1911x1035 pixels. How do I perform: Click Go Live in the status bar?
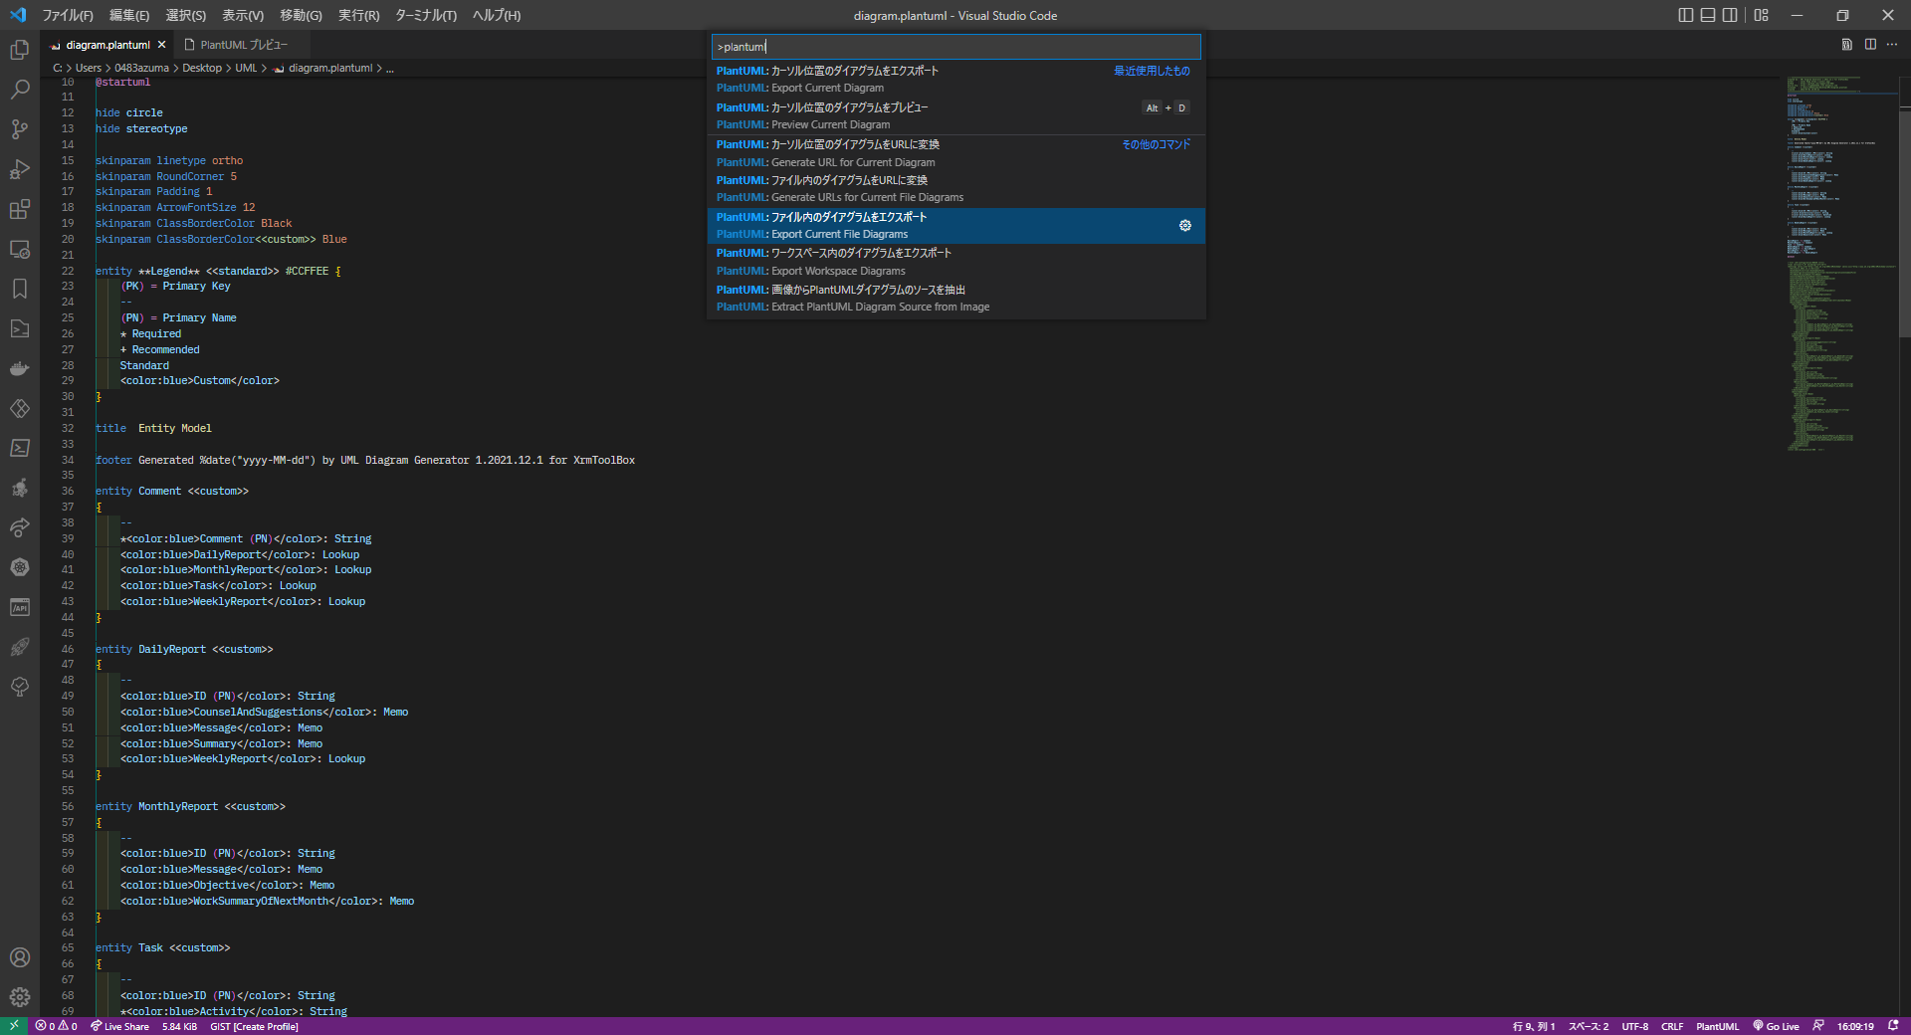click(1776, 1026)
